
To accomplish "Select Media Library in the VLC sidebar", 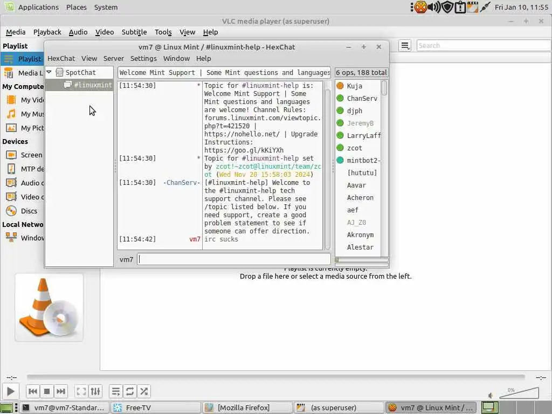I will 23,73.
